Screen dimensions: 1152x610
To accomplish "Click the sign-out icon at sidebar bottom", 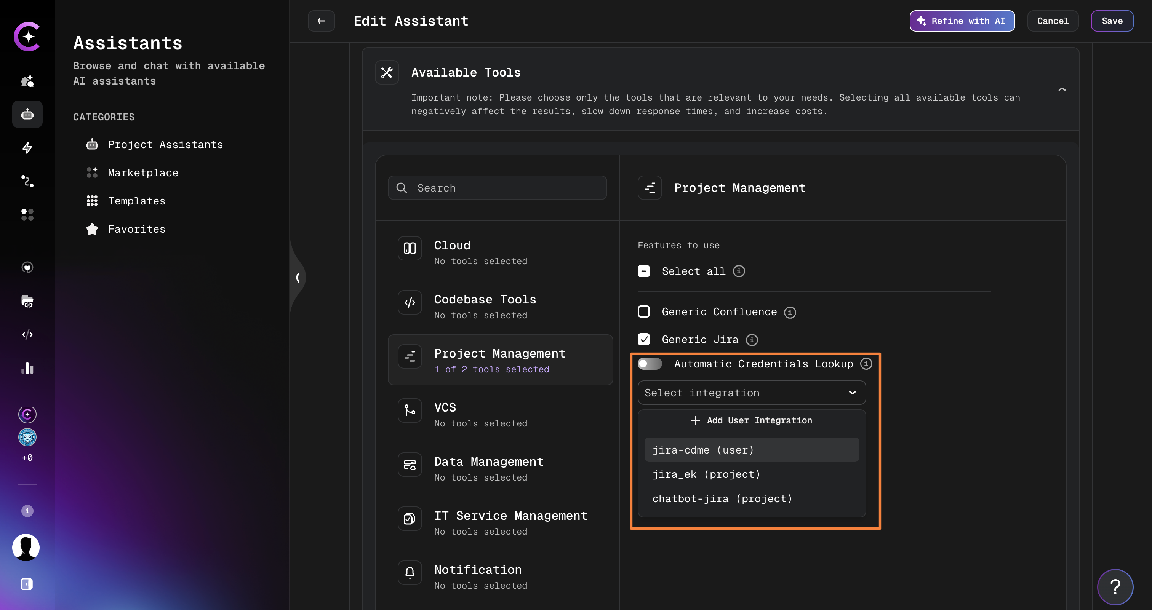I will (27, 584).
